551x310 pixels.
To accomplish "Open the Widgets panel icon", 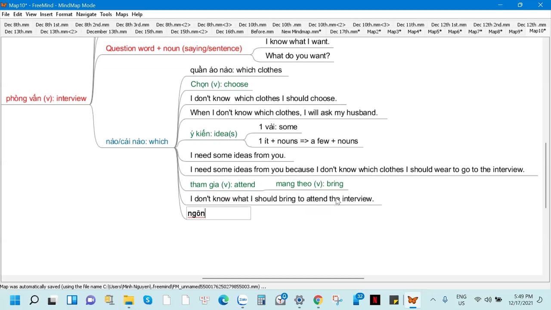I will (x=71, y=300).
